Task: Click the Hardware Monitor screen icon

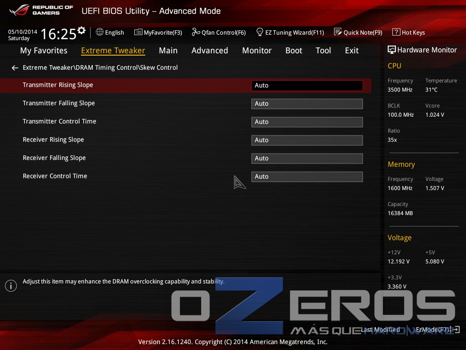Action: 392,50
